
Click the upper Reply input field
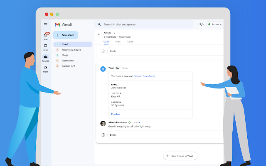pyautogui.click(x=165, y=51)
